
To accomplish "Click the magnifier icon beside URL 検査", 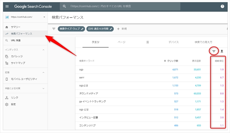I will (6, 41).
